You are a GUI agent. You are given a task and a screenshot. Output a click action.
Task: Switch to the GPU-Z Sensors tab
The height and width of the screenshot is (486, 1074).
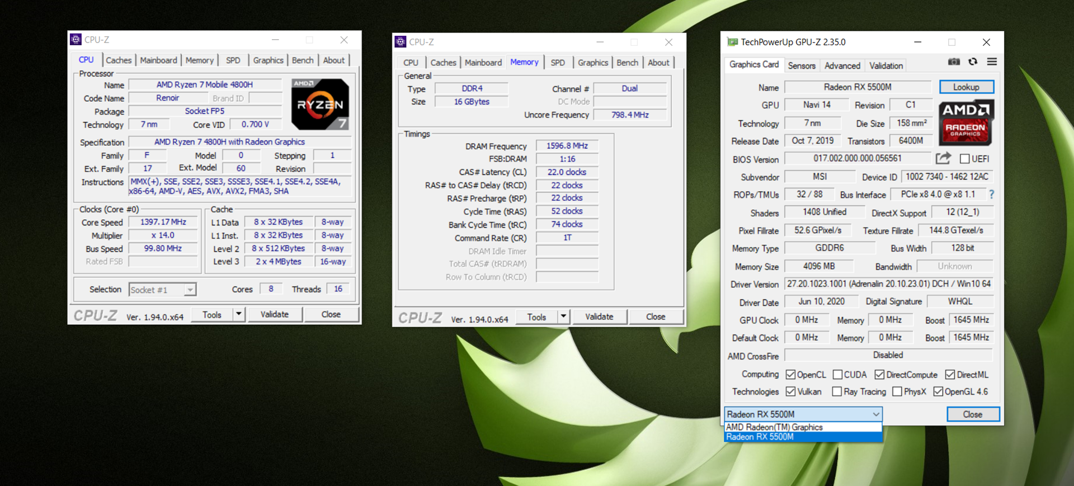[x=802, y=65]
